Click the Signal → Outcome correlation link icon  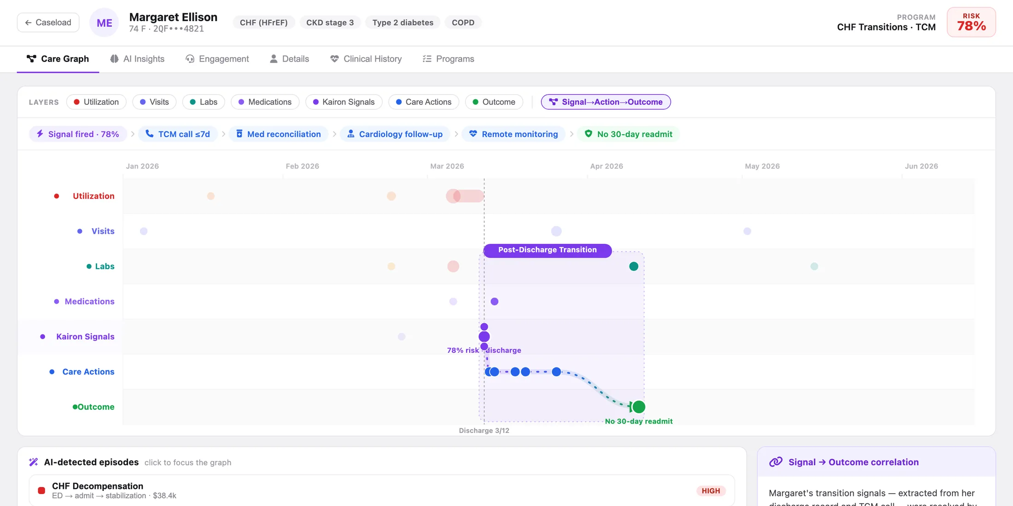tap(776, 462)
